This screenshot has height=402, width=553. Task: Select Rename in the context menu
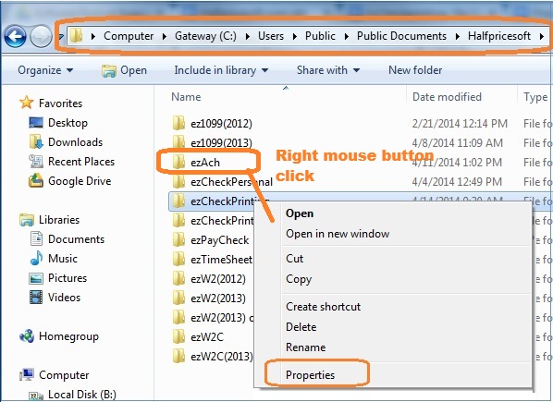[305, 347]
